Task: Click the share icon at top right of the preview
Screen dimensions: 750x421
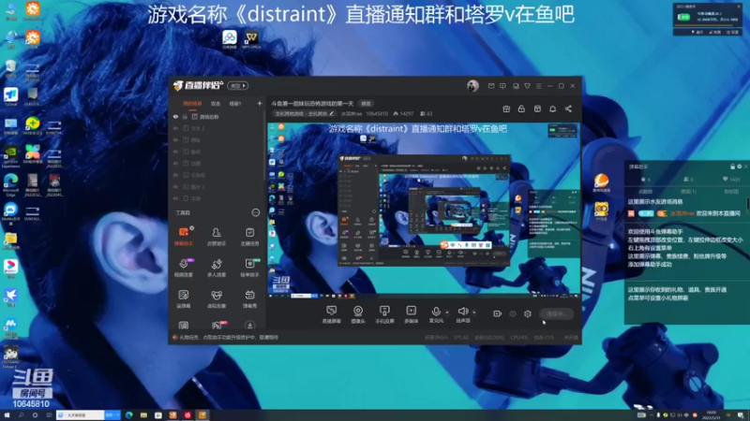Action: 568,109
